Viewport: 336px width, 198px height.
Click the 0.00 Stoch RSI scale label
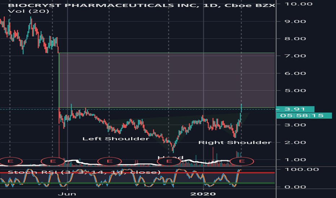point(295,187)
